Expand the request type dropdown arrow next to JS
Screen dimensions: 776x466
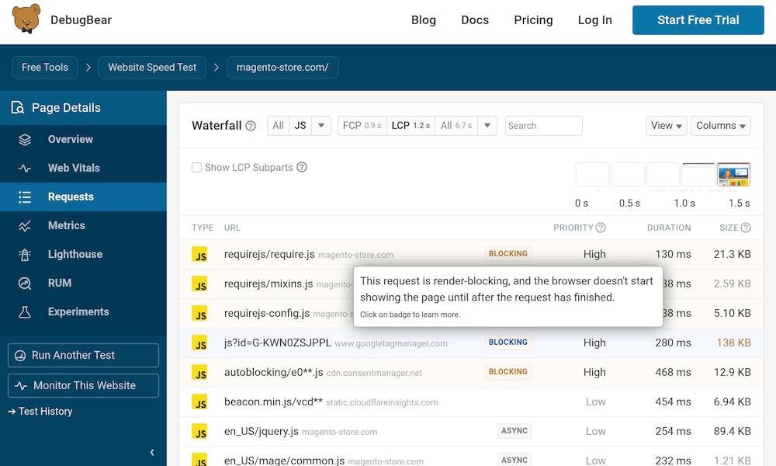pos(321,126)
